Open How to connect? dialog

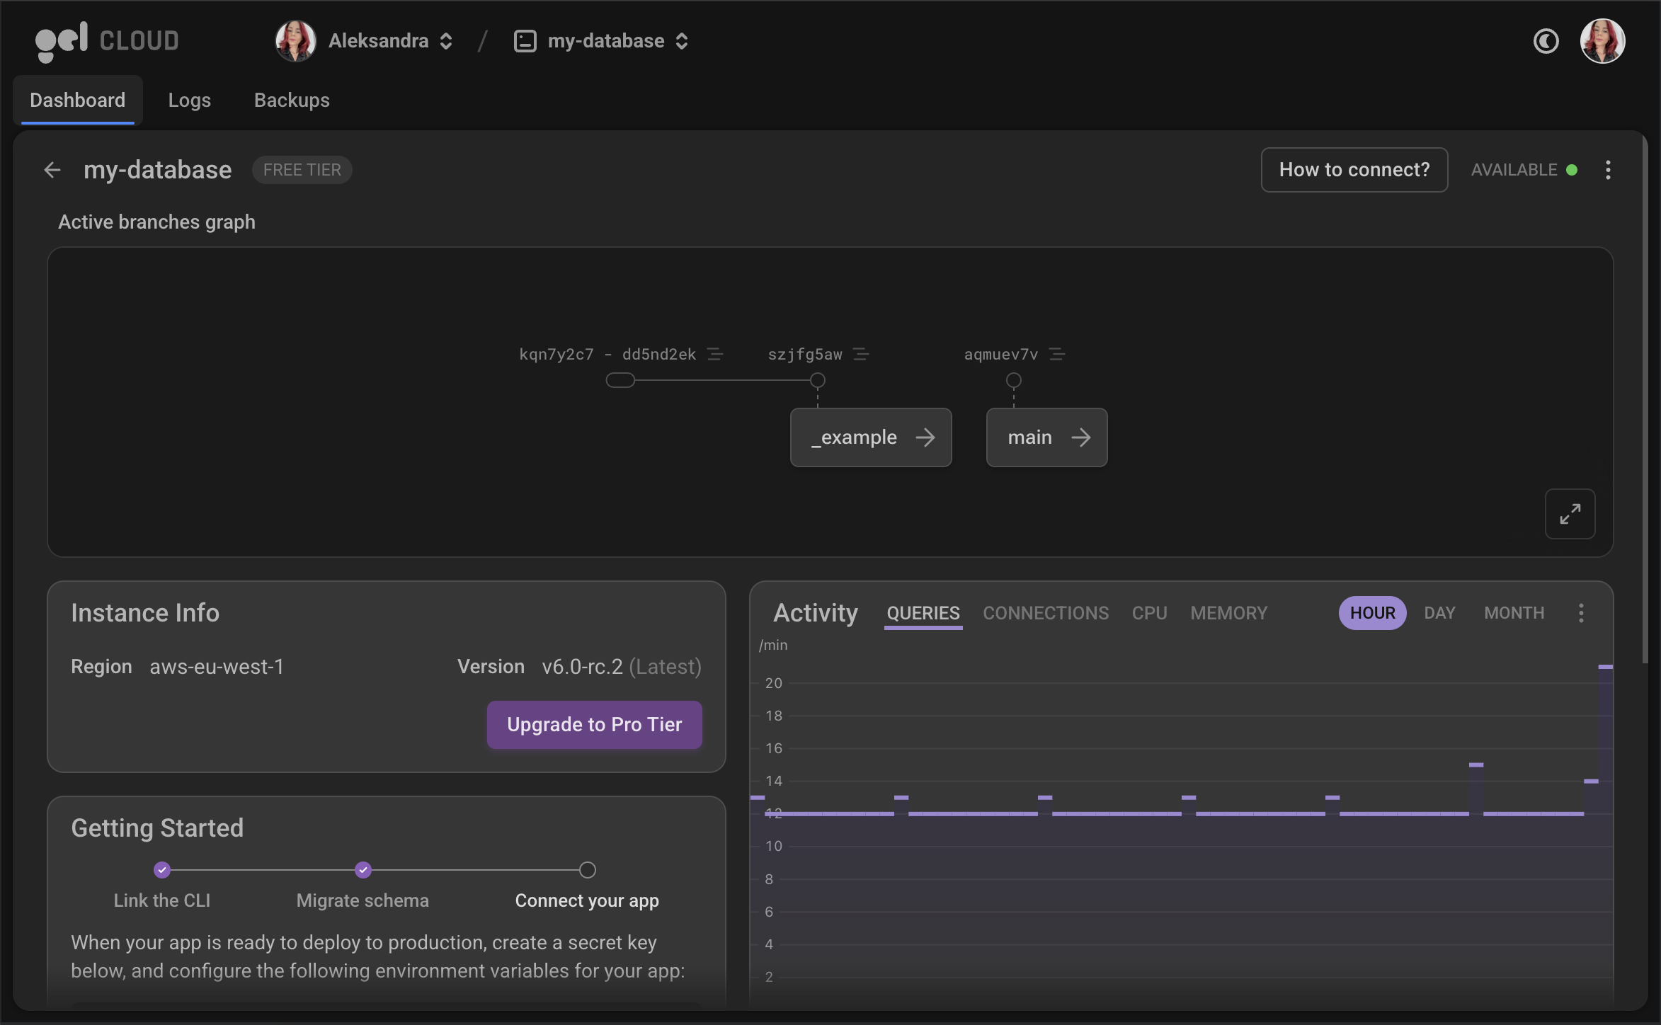[x=1354, y=170]
